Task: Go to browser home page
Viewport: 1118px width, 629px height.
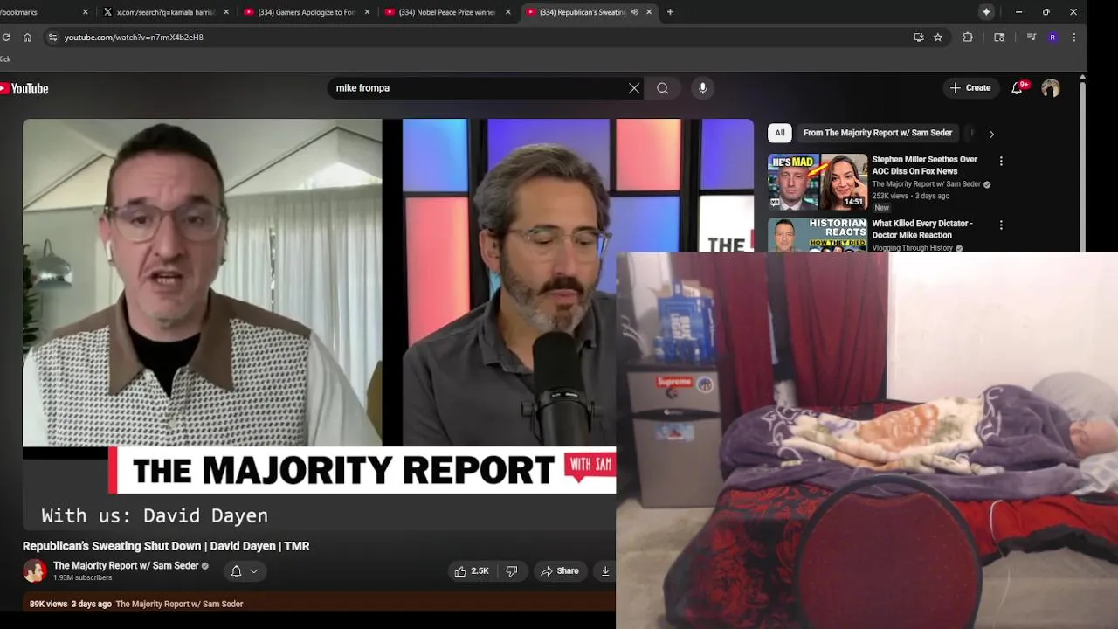Action: click(27, 38)
